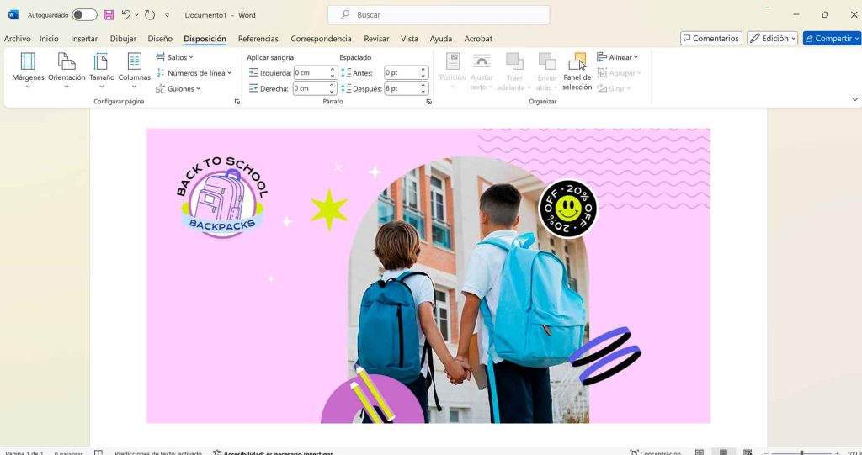Click the Concentración focus mode button
Viewport: 862px width, 455px height.
coord(655,452)
